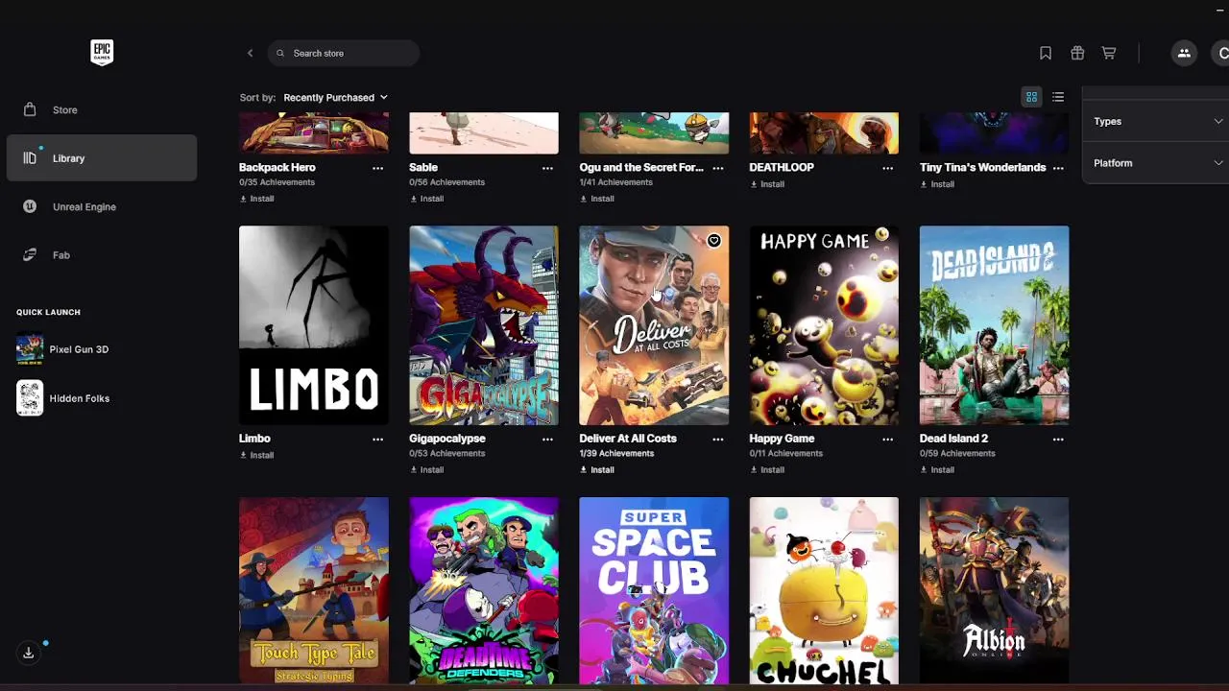Open Happy Game options menu
The image size is (1229, 691).
(x=887, y=439)
